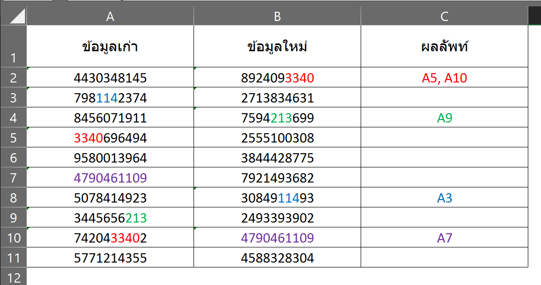Viewport: 541px width, 285px height.
Task: Click cell with ข้อมูลเก่า heading
Action: pyautogui.click(x=110, y=46)
